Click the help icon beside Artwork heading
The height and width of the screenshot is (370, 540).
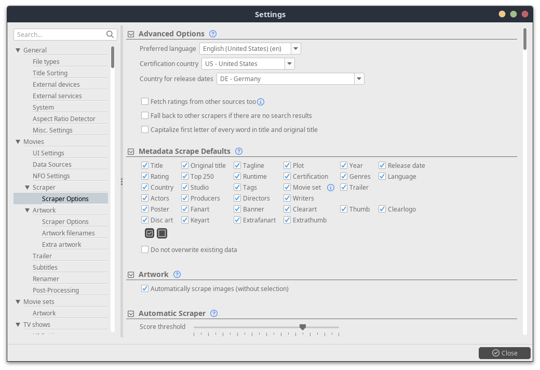click(177, 274)
